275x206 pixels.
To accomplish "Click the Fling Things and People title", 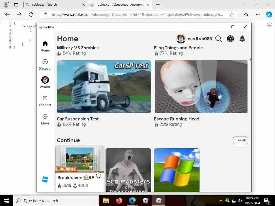I will pyautogui.click(x=178, y=48).
